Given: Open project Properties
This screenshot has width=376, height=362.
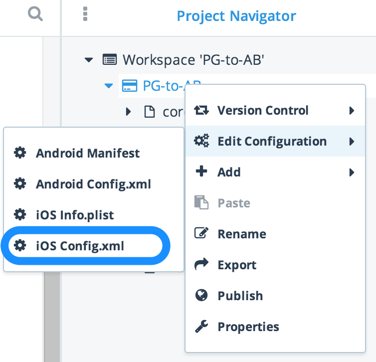Looking at the screenshot, I should point(248,327).
